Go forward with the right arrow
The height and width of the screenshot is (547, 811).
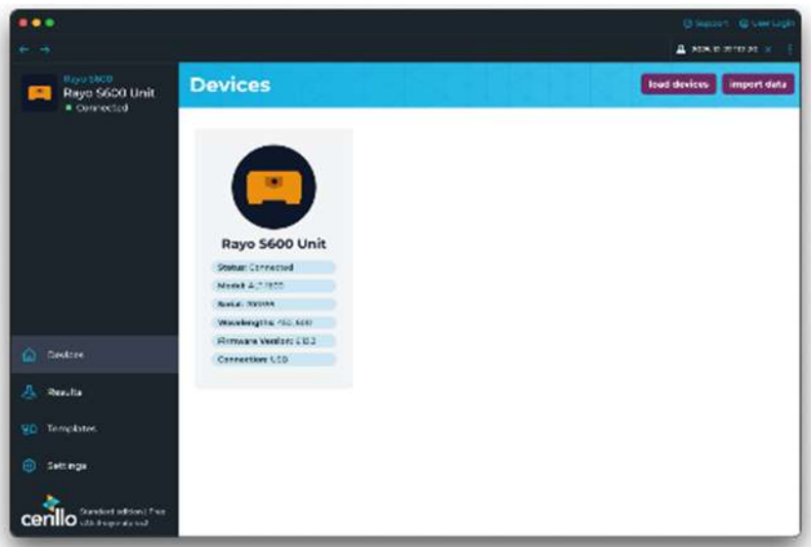pos(45,50)
